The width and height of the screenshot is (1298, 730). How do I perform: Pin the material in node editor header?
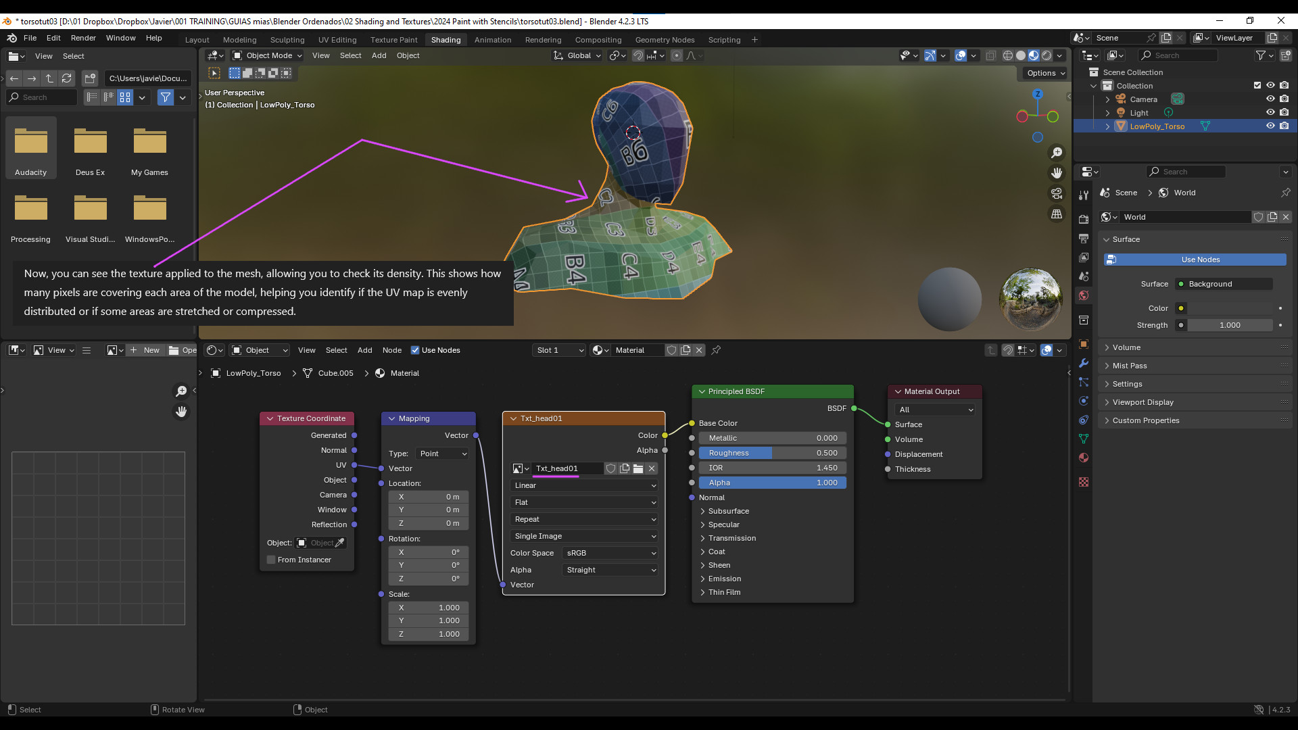[x=716, y=350]
